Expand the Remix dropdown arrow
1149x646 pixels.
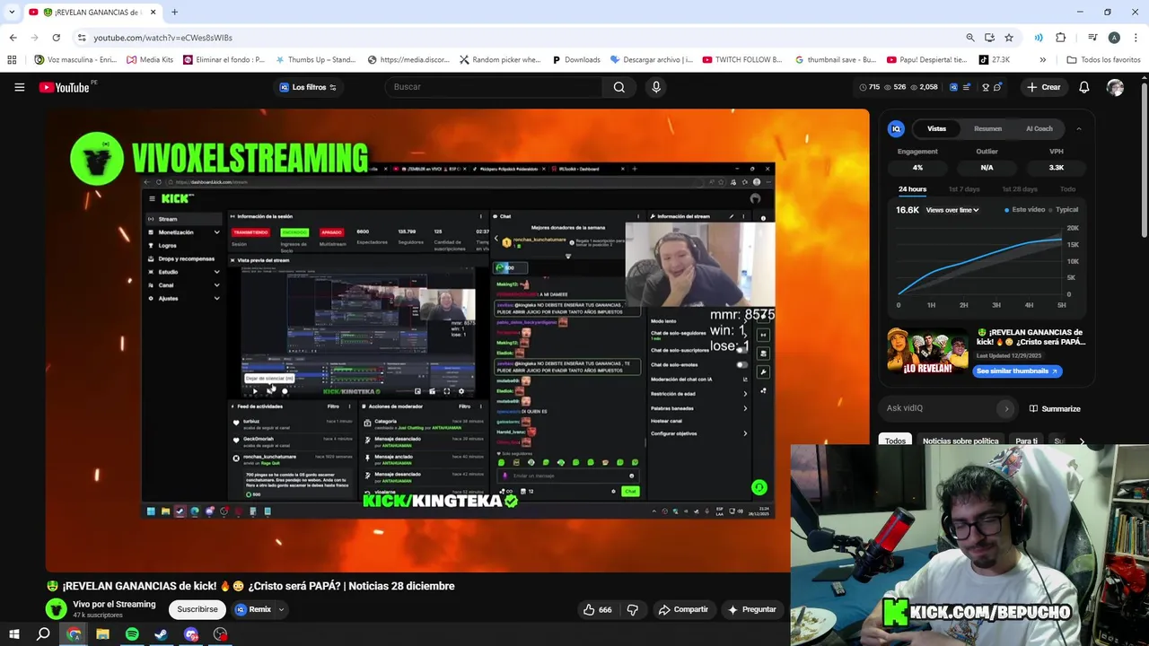point(281,609)
